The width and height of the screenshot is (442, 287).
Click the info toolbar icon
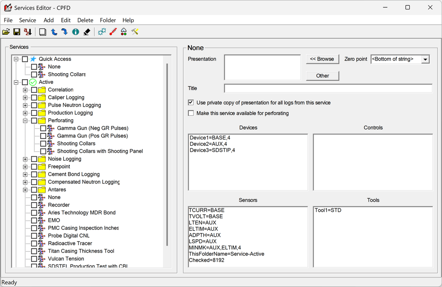tap(75, 31)
